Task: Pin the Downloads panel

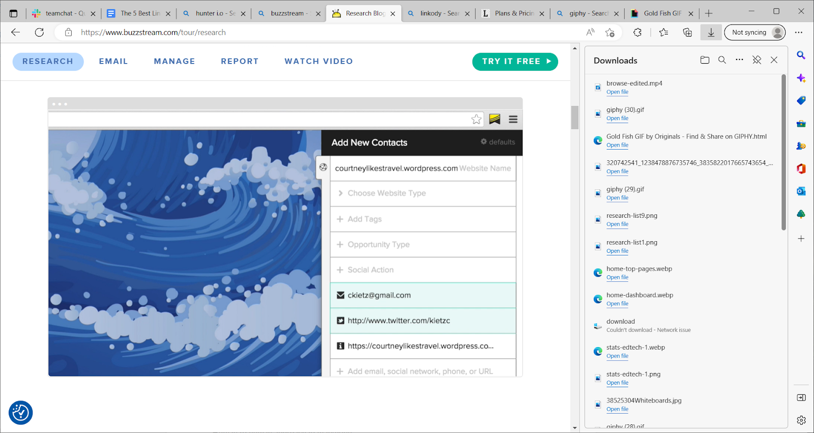Action: (757, 60)
